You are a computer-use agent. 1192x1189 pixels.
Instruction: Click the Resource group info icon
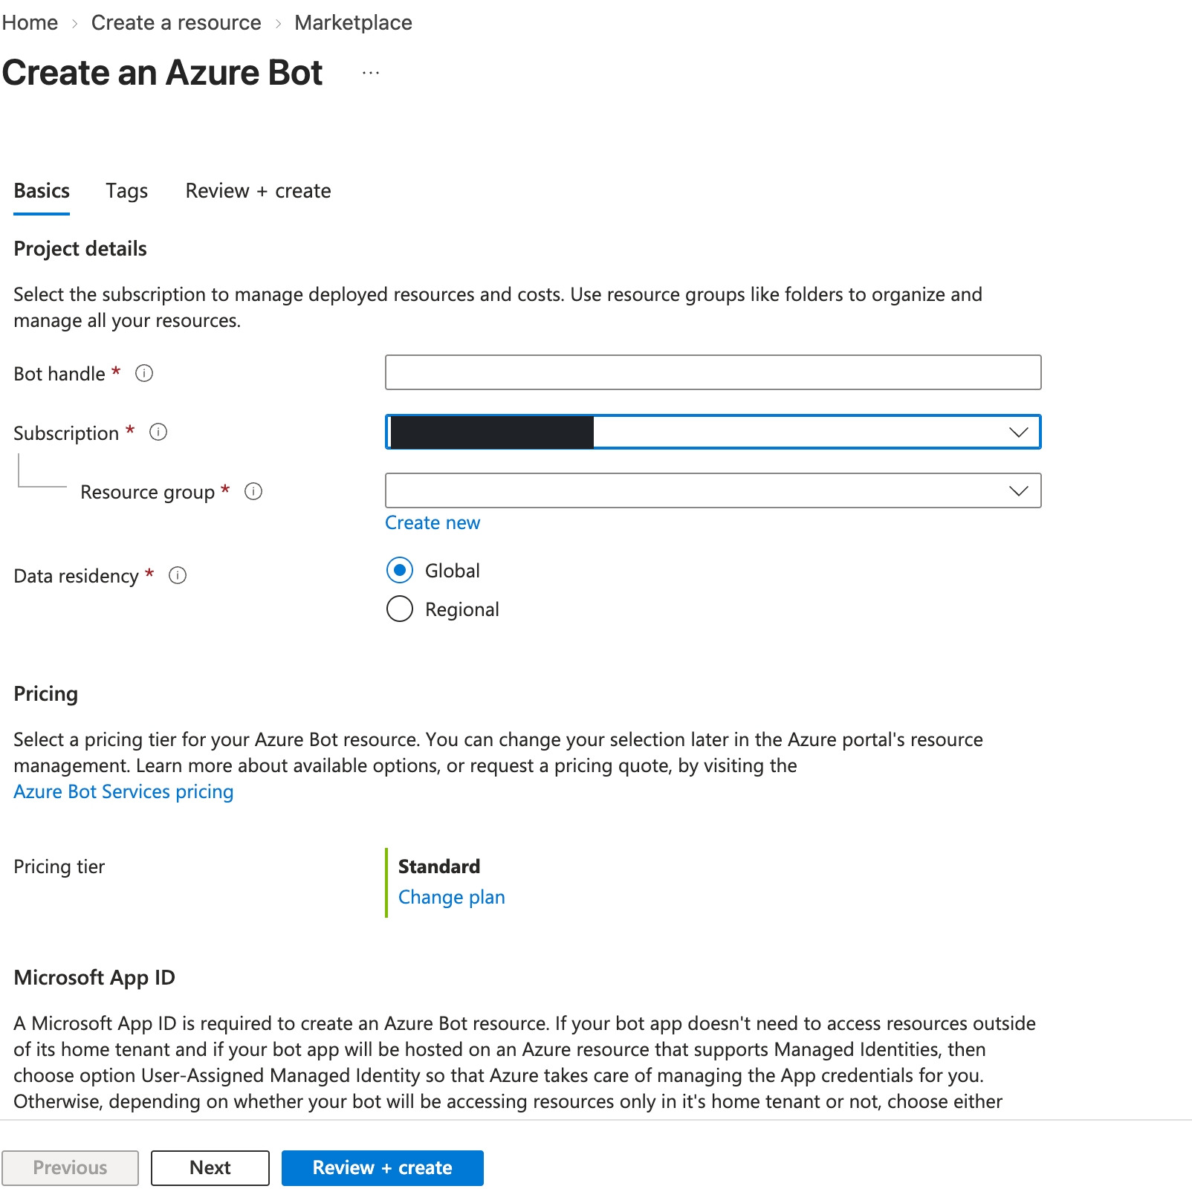253,491
